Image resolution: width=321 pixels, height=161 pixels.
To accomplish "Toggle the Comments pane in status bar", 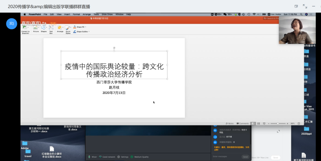I will 243,124.
